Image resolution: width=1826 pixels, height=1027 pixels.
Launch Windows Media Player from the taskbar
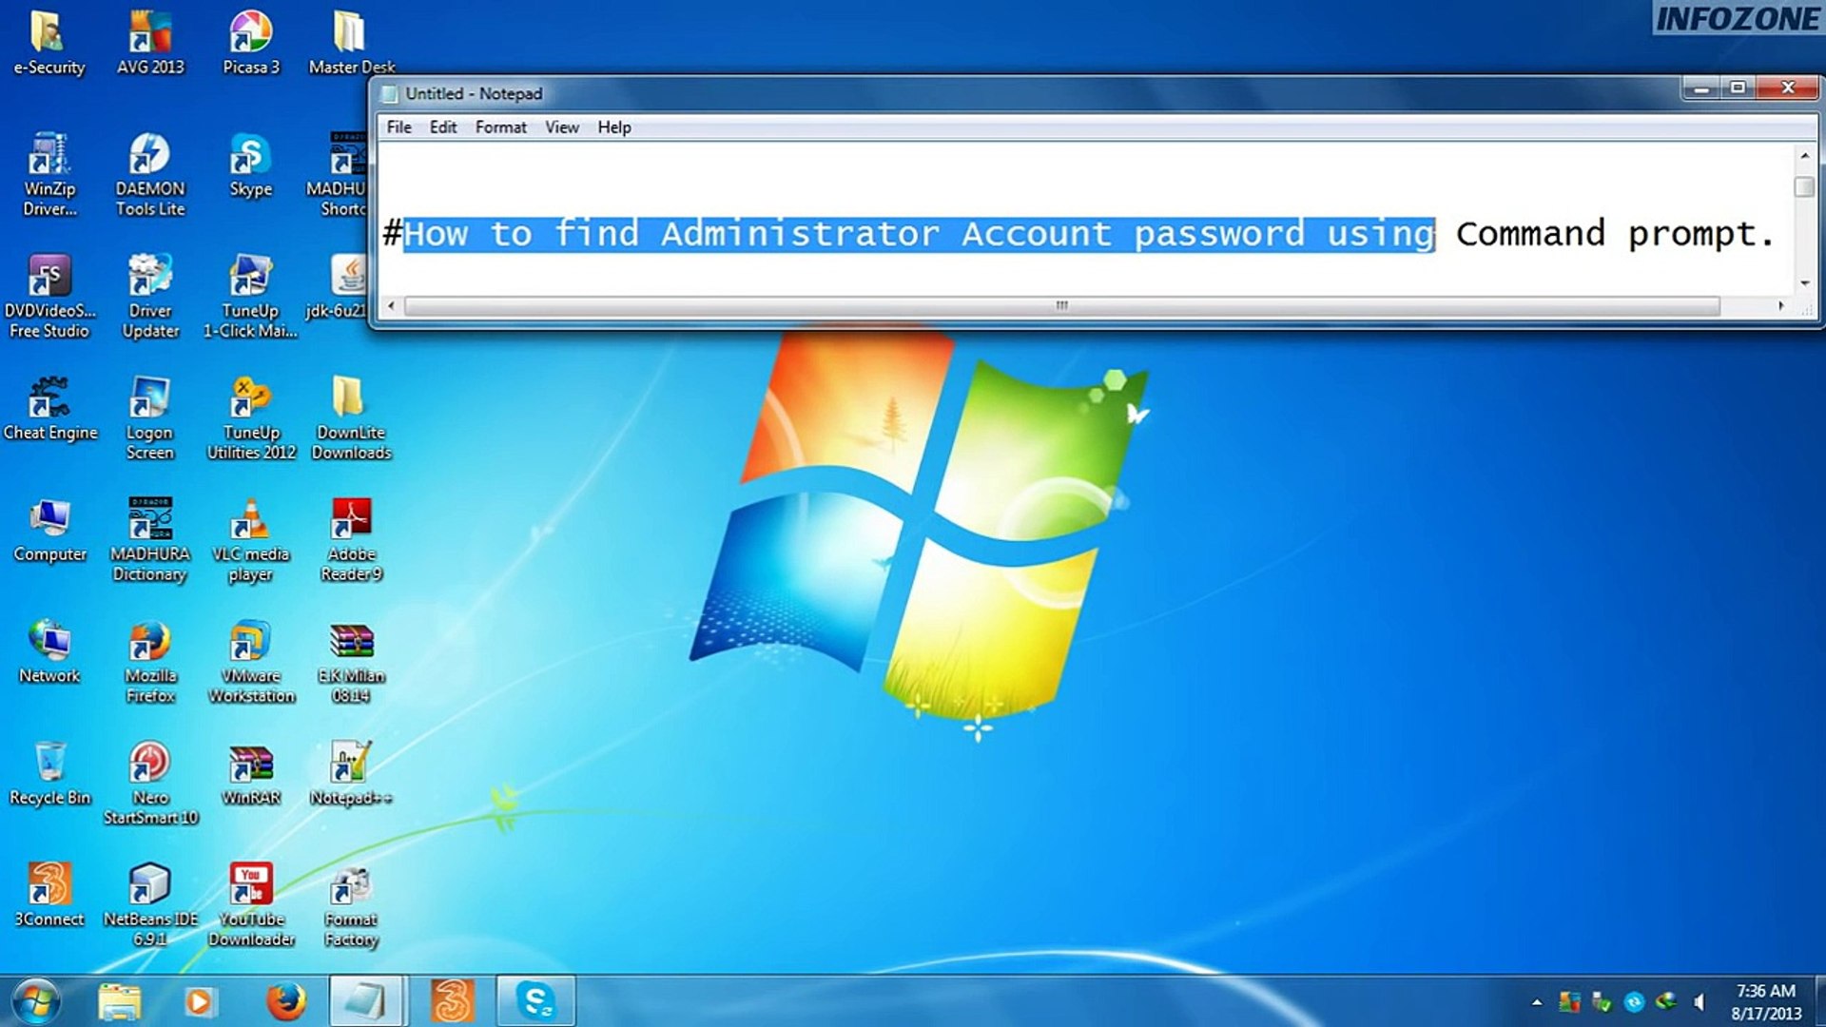(x=200, y=1001)
